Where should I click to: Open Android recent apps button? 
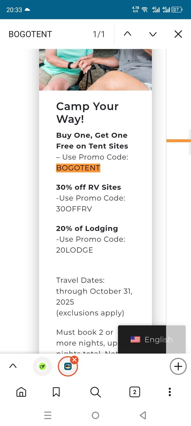[x=48, y=415]
